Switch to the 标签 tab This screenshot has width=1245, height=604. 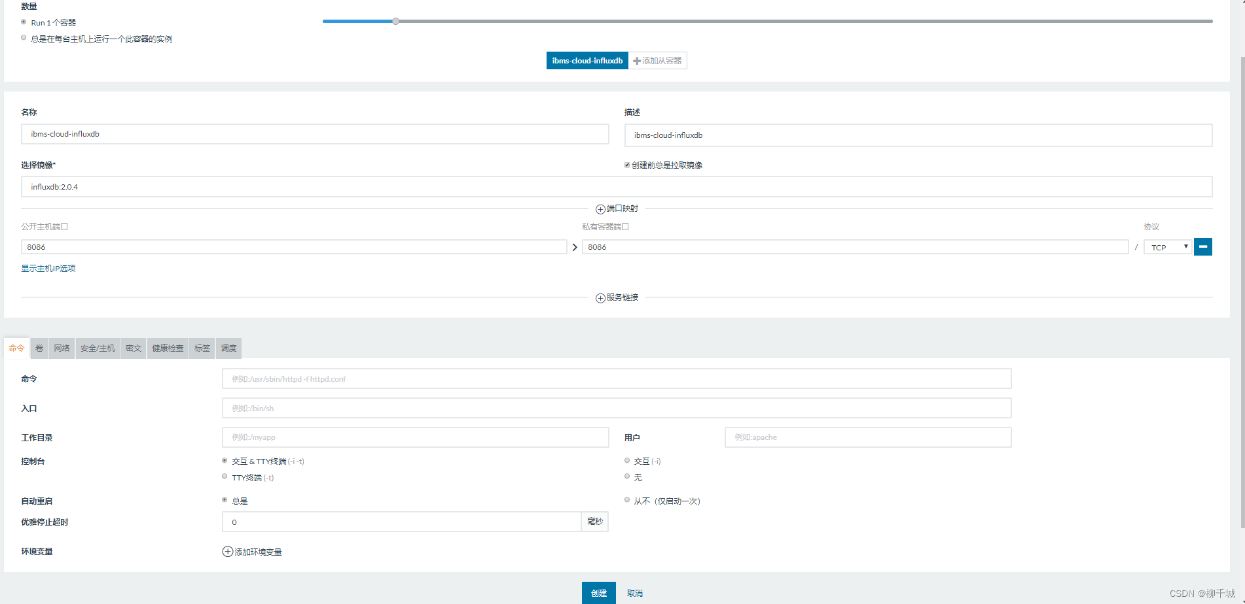coord(202,348)
